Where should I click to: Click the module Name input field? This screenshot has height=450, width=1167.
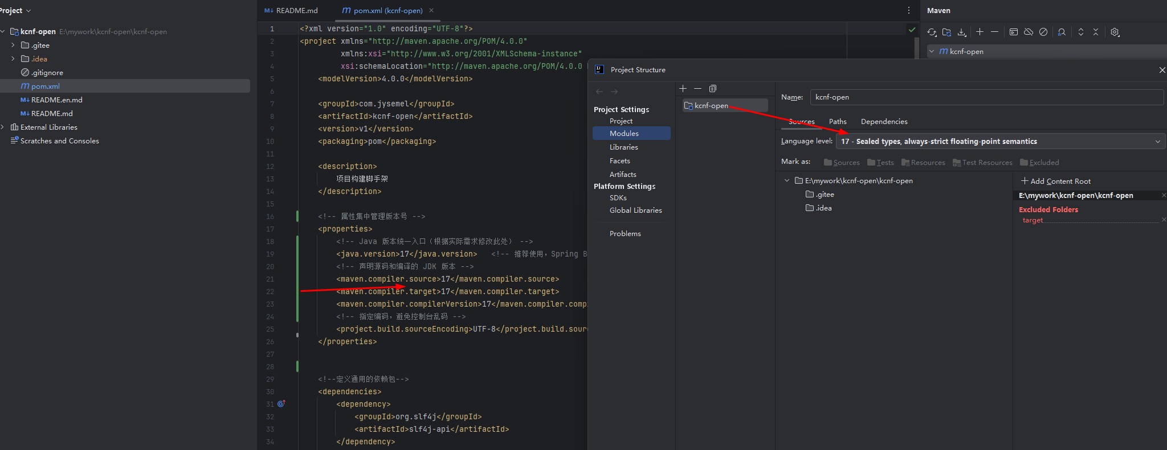point(986,97)
